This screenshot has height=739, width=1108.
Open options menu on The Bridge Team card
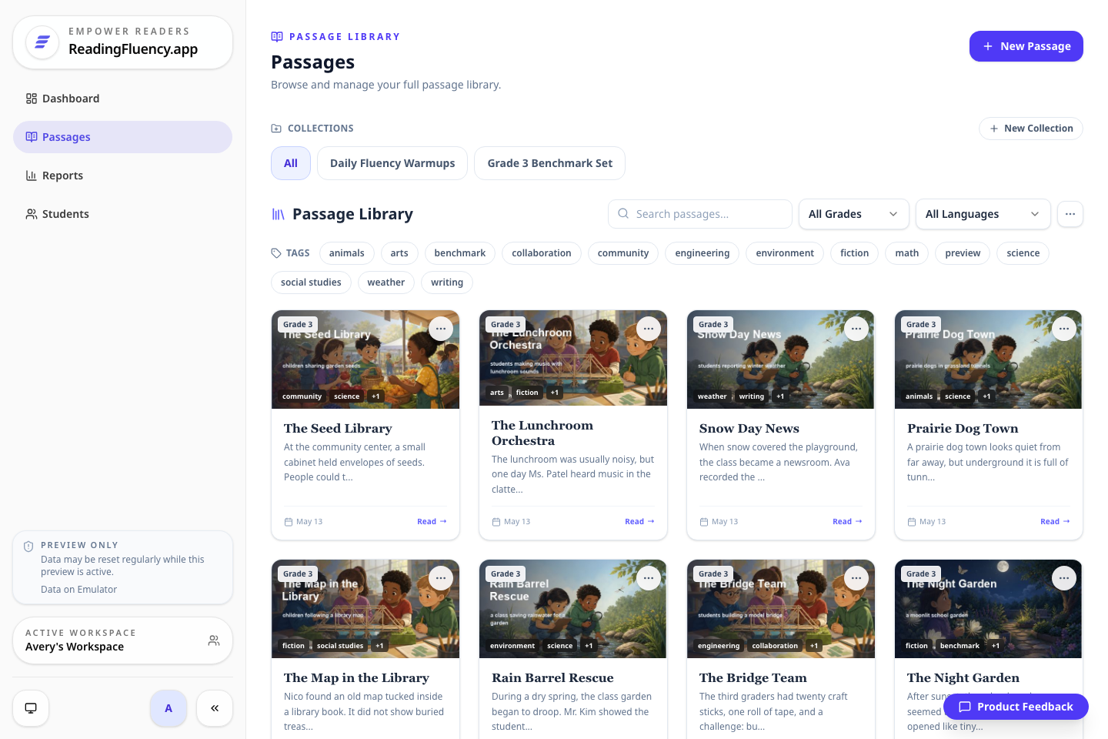pos(856,578)
